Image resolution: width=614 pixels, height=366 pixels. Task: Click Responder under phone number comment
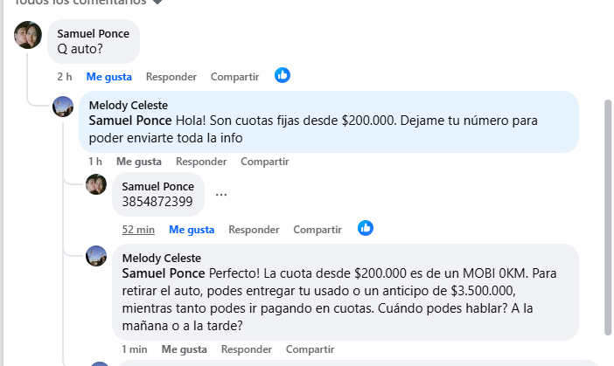coord(254,230)
